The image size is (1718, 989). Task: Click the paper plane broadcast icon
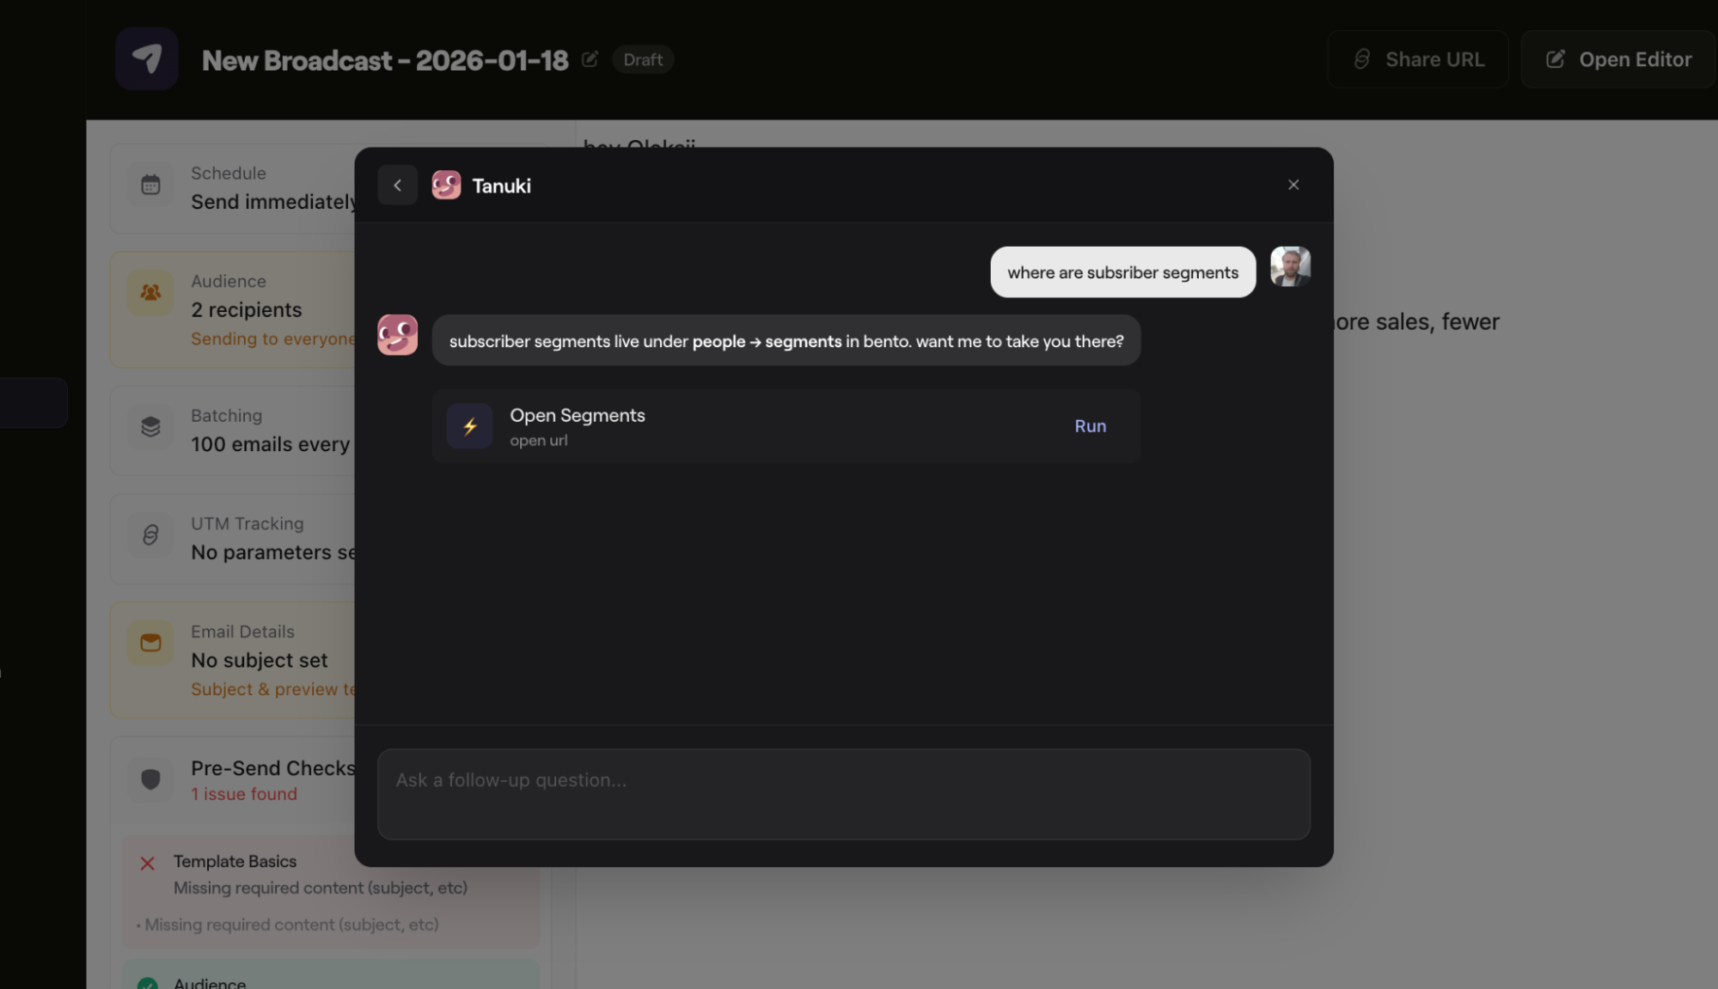click(147, 59)
